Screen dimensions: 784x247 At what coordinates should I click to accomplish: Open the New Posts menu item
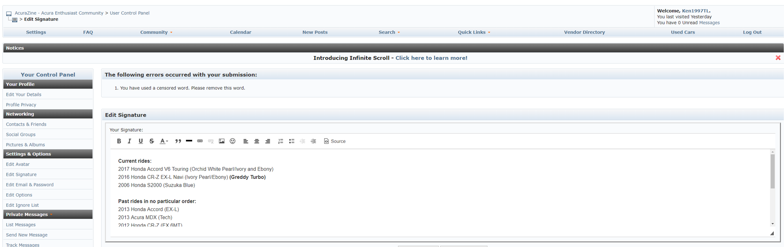[315, 32]
